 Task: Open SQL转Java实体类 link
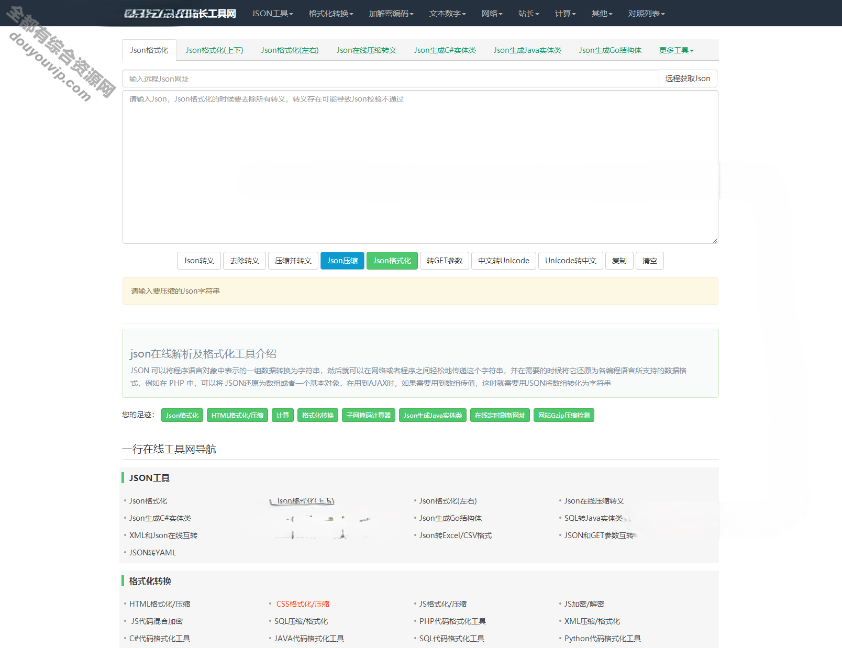pos(594,518)
